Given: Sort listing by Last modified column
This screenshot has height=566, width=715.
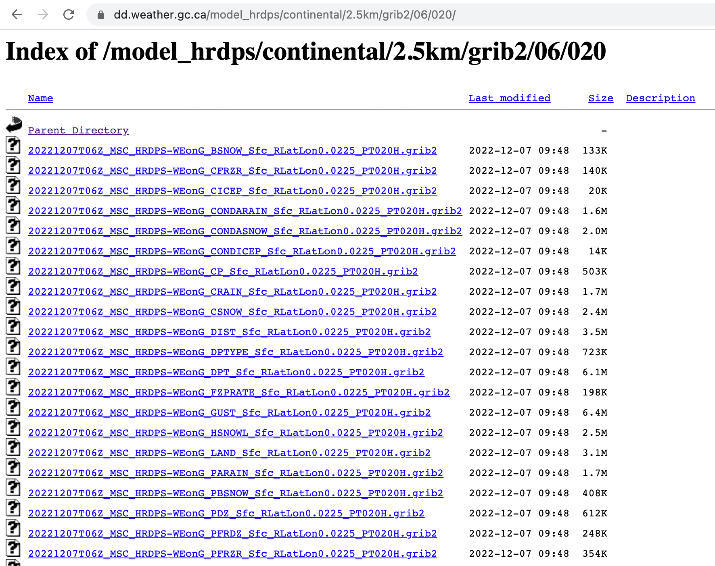Looking at the screenshot, I should 509,98.
